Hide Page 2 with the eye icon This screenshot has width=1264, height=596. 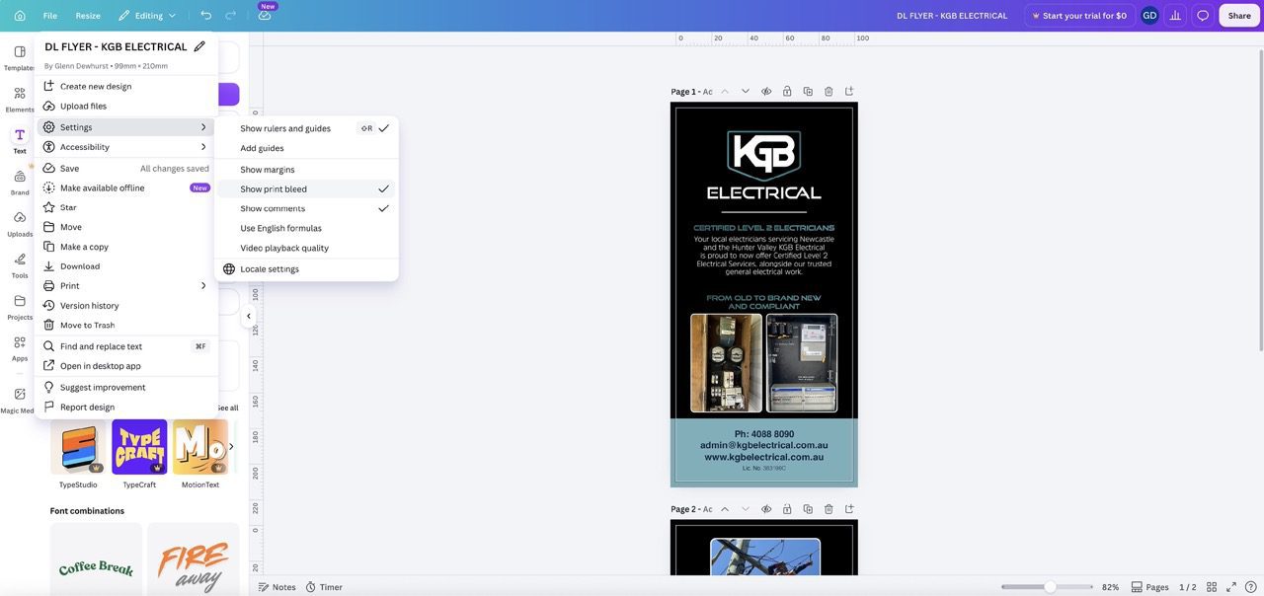click(766, 509)
